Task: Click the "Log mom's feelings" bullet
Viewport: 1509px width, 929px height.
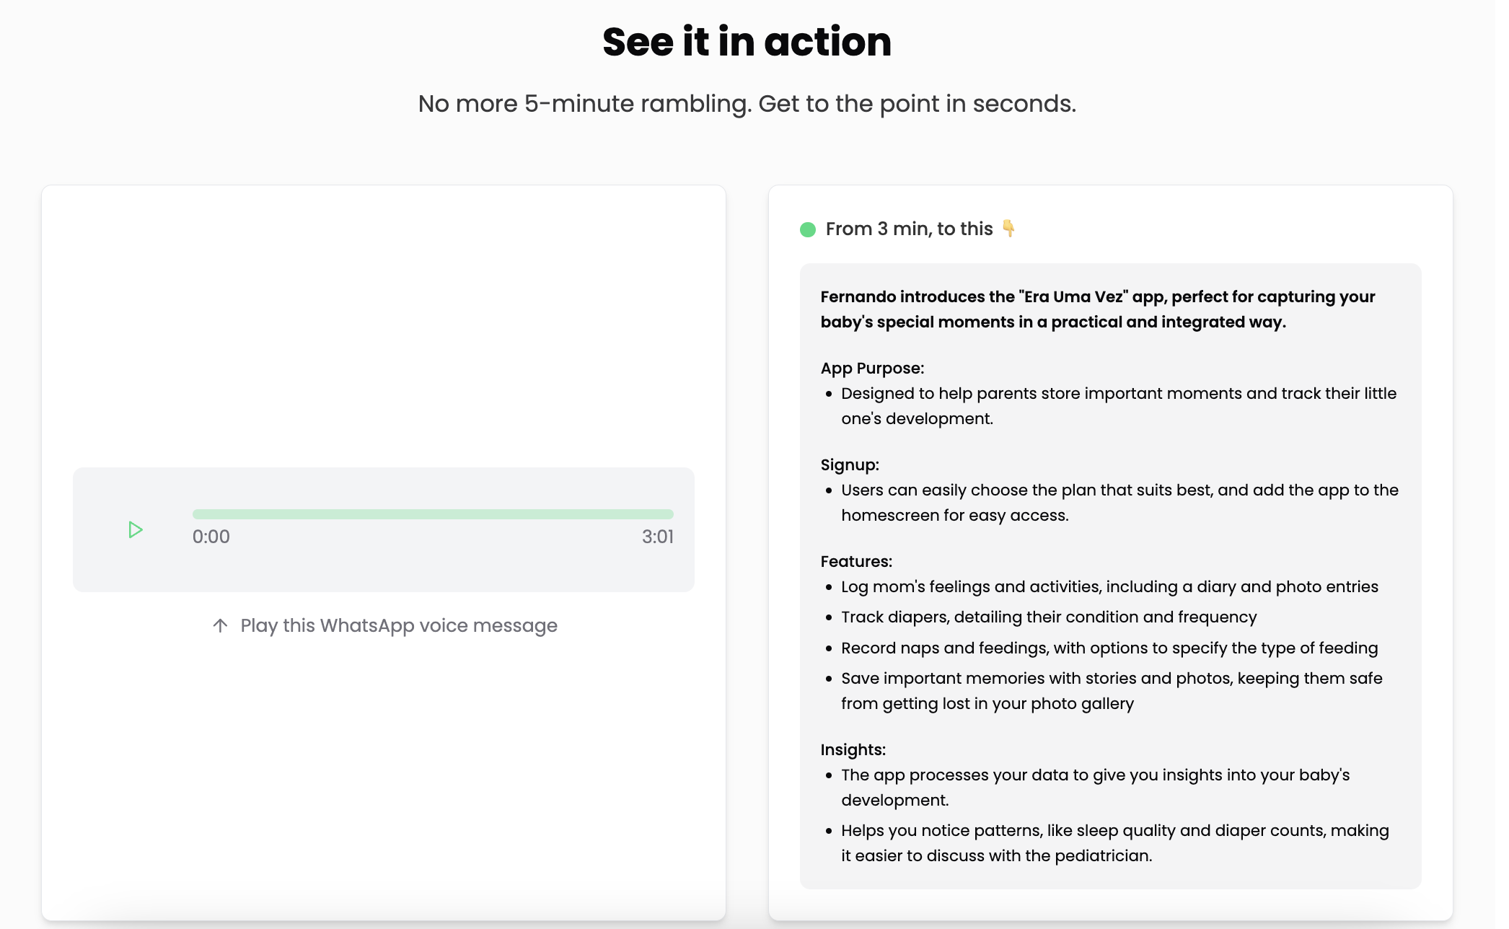Action: coord(1109,586)
